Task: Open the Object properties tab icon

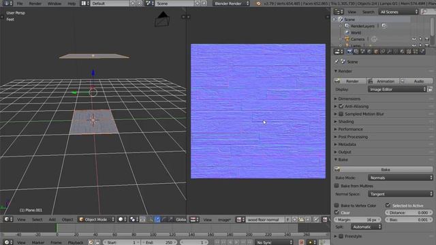Action: tap(376, 52)
